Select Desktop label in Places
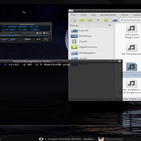Screen dimensions: 141x141 click(85, 36)
